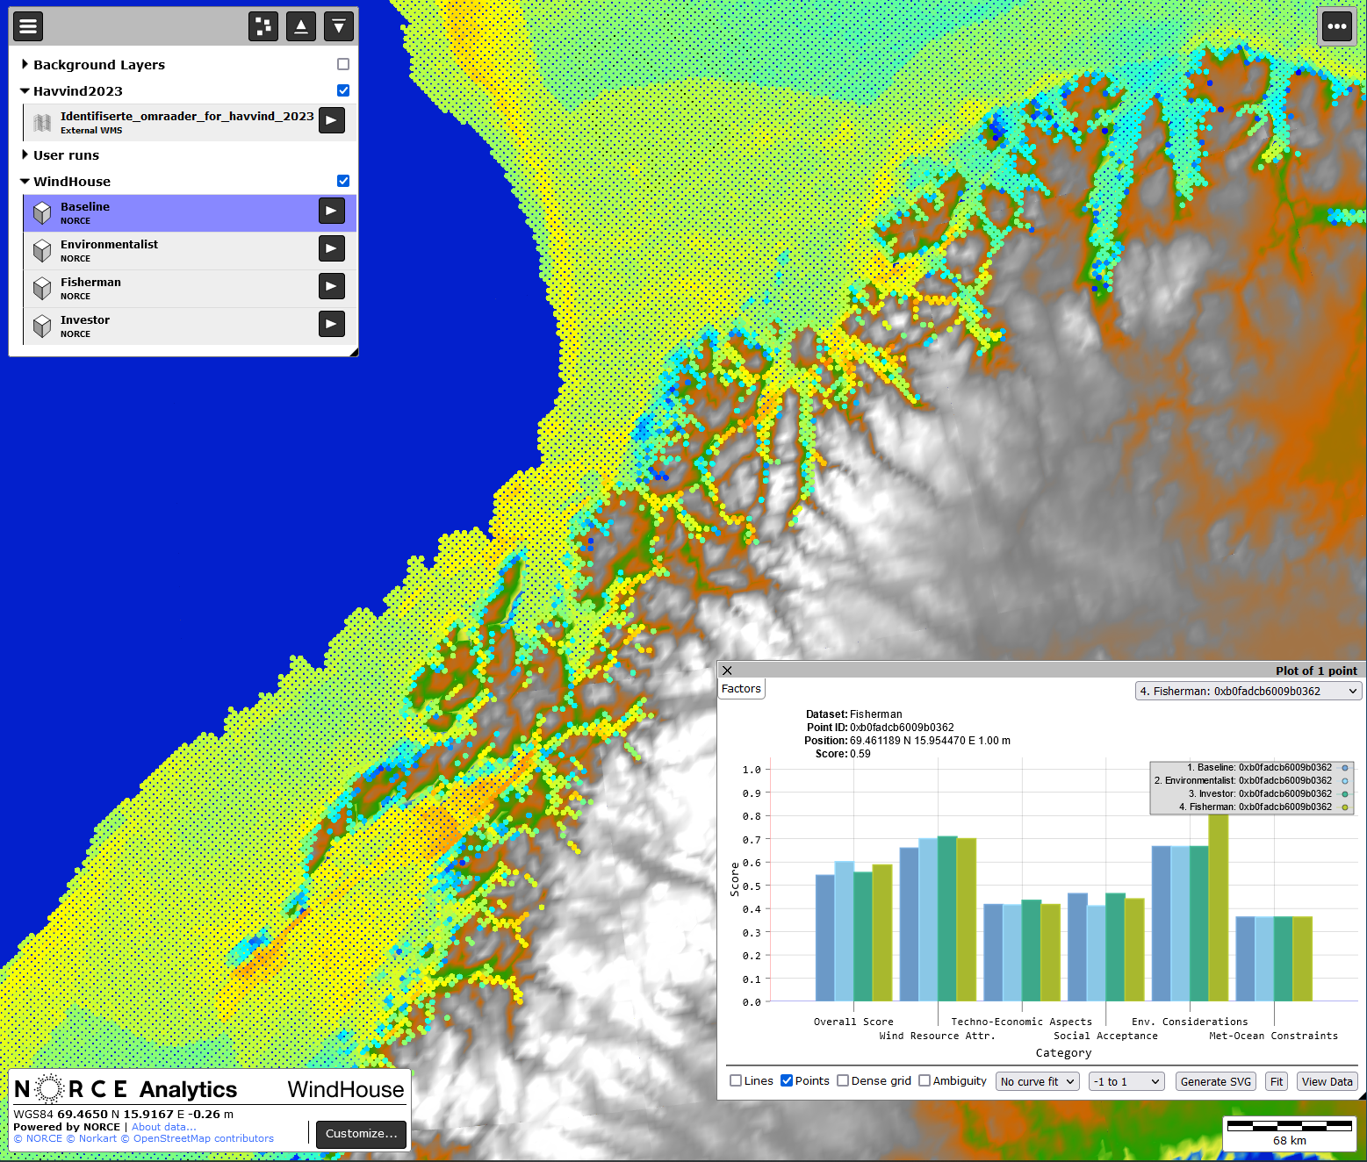The height and width of the screenshot is (1162, 1367).
Task: Open the No curve fit dropdown
Action: coord(1037,1081)
